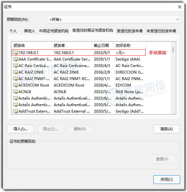Select the 受信任的根证书颁发机构 tab
187x192 pixels.
(x=93, y=30)
